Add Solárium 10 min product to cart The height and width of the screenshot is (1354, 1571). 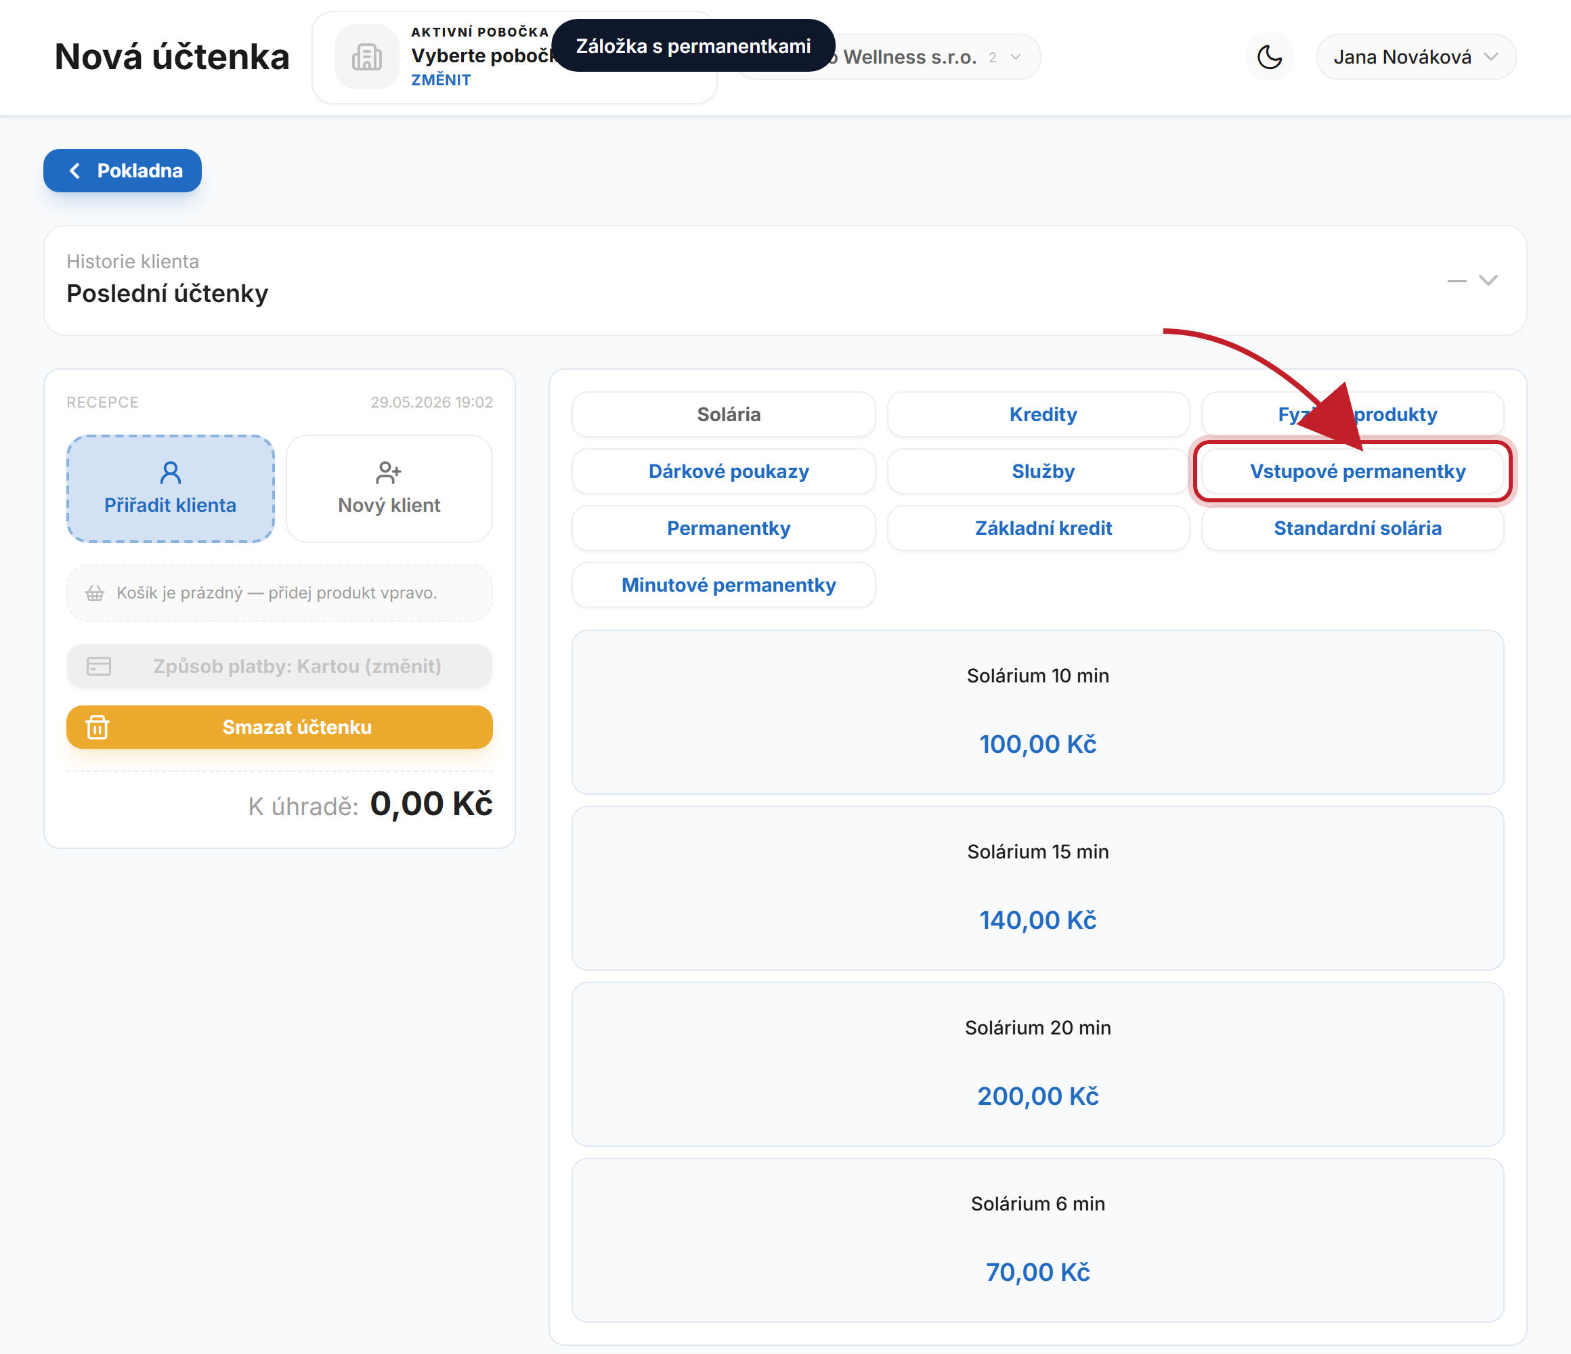pos(1038,713)
